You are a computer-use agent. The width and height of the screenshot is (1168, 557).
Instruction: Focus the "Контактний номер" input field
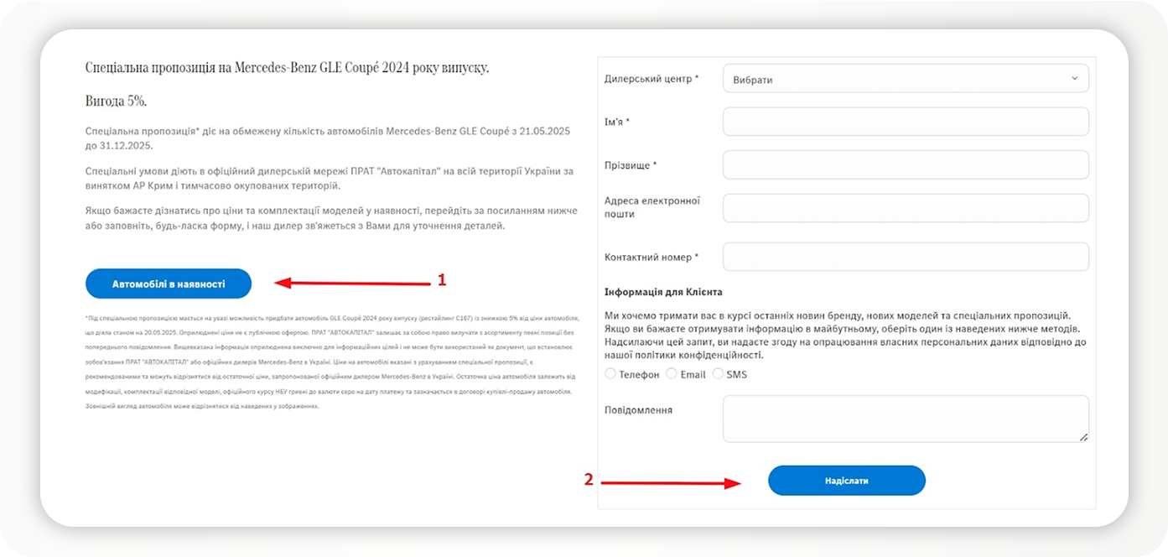pos(906,257)
